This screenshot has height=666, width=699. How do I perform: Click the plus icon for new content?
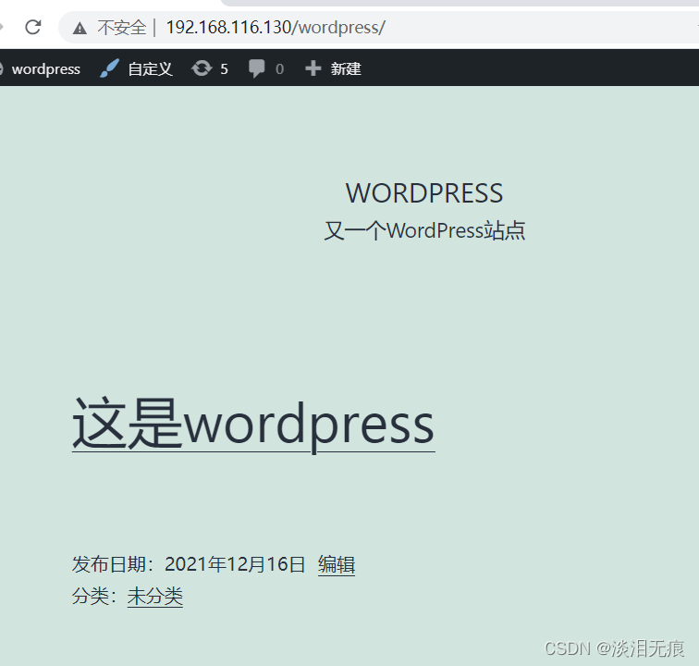313,68
